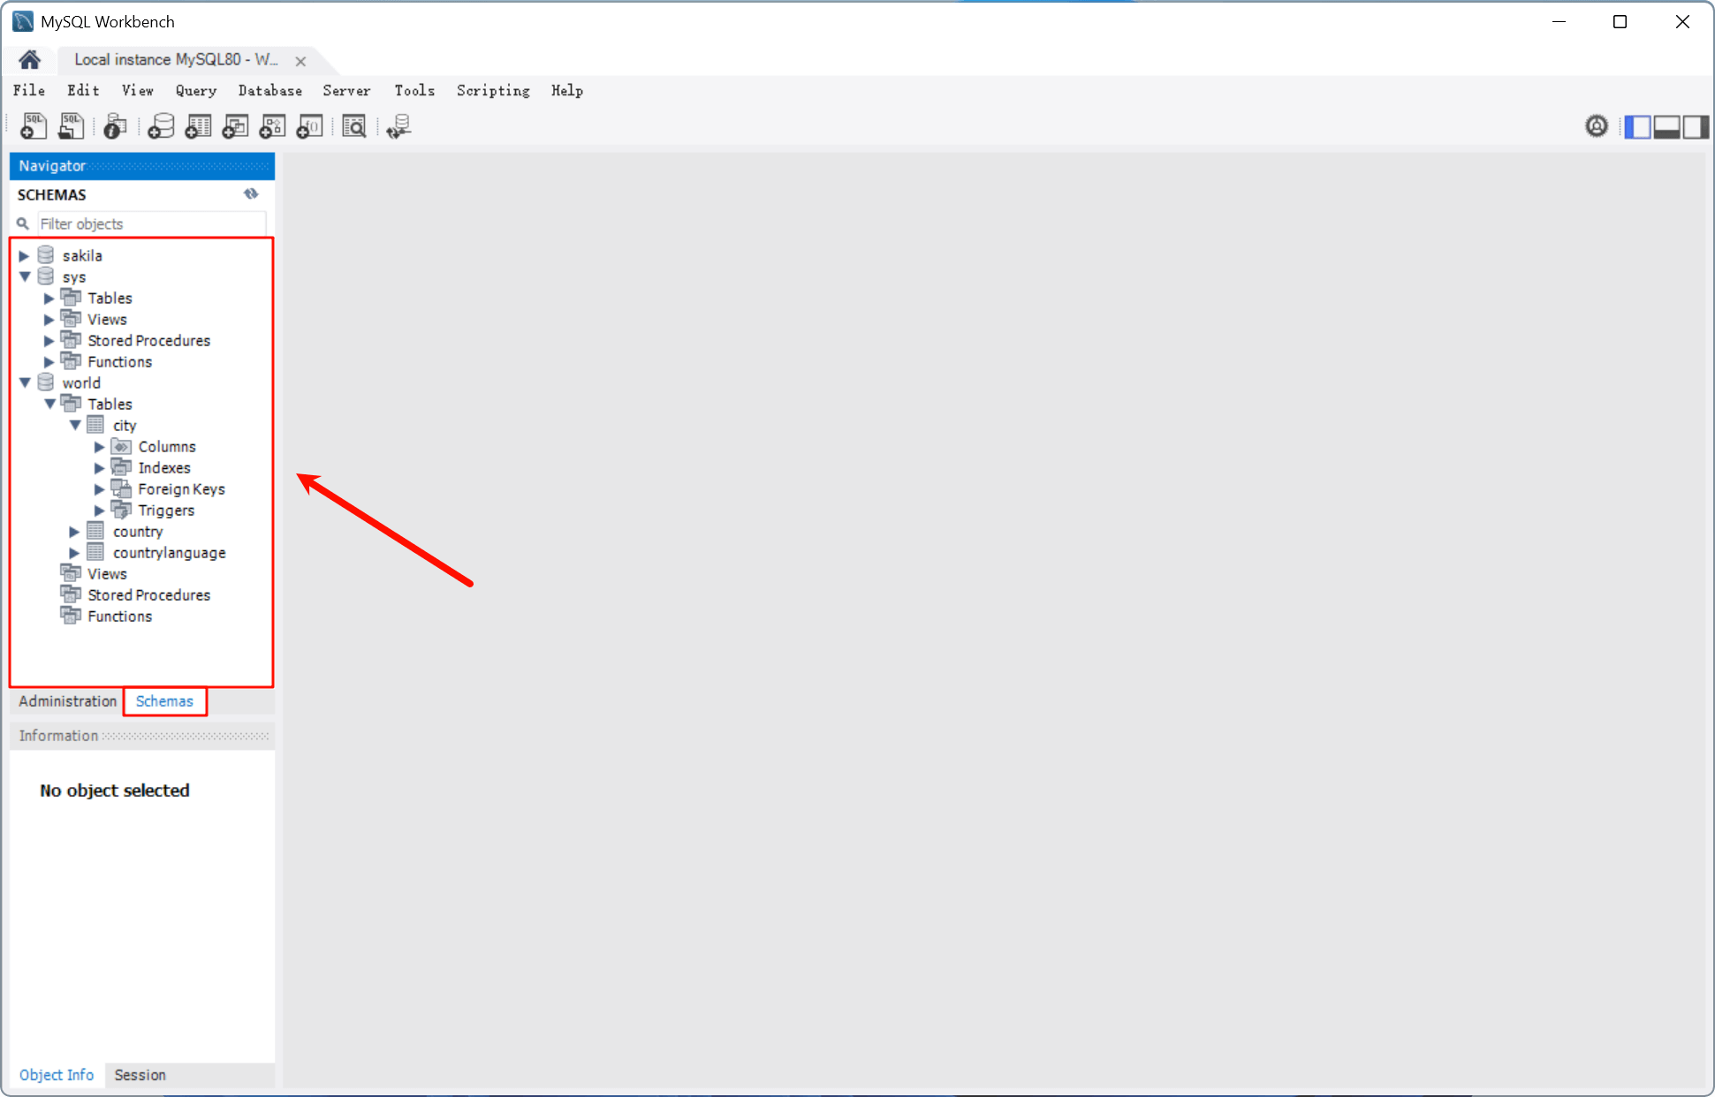
Task: Collapse the sys schema
Action: (25, 276)
